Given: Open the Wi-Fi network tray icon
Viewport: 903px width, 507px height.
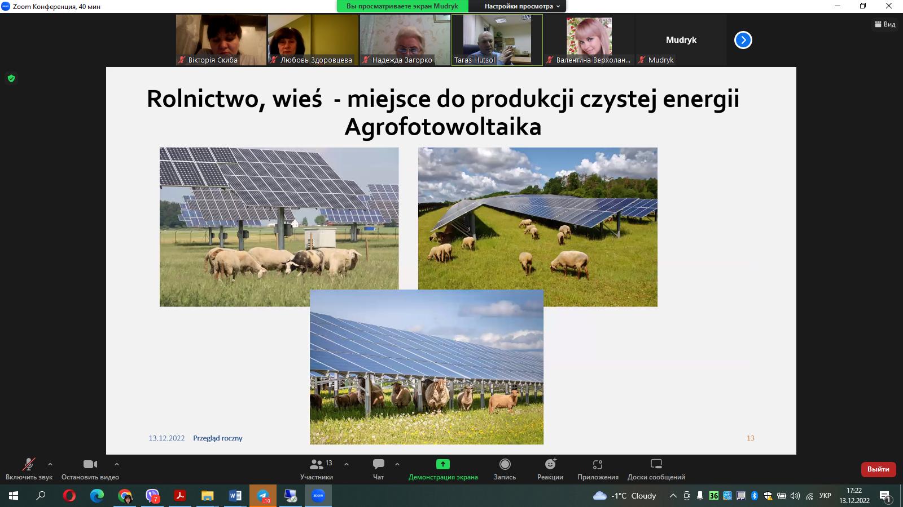Looking at the screenshot, I should point(809,496).
